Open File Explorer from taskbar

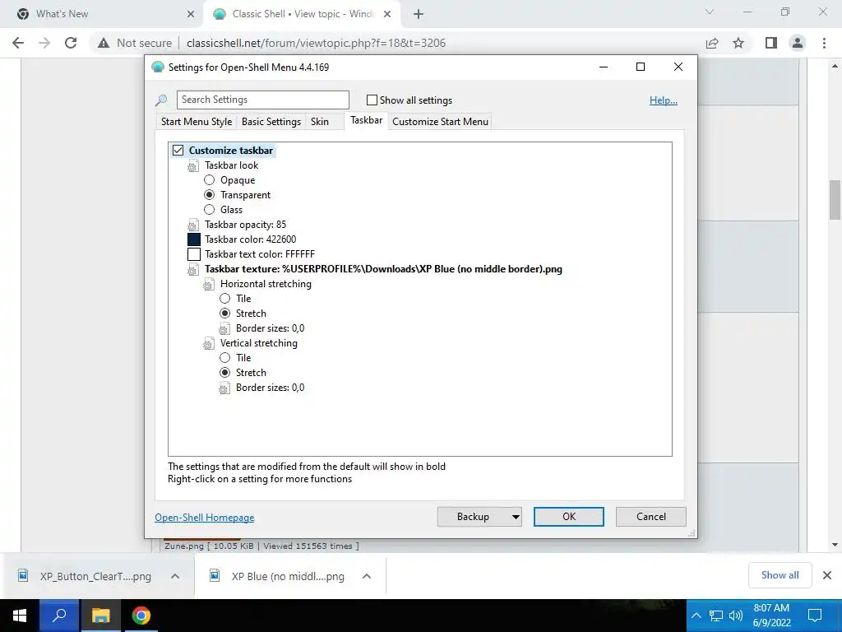coord(100,616)
